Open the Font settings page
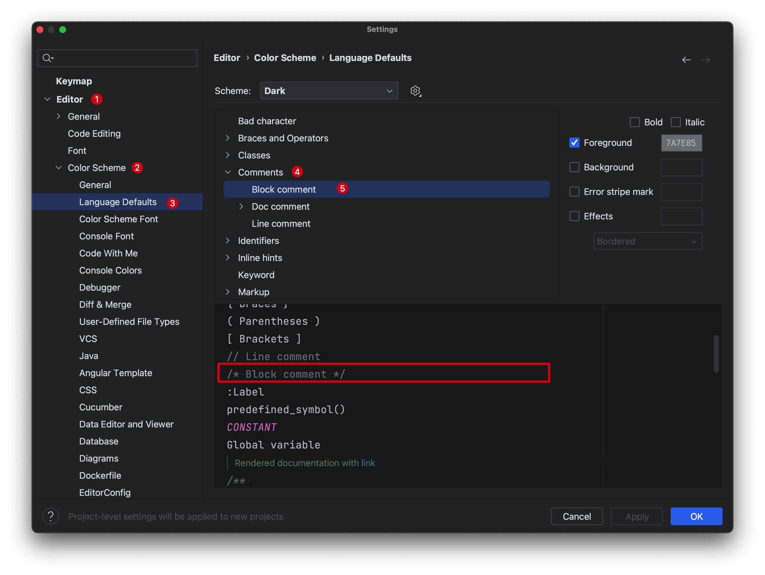Image resolution: width=765 pixels, height=575 pixels. coord(77,151)
